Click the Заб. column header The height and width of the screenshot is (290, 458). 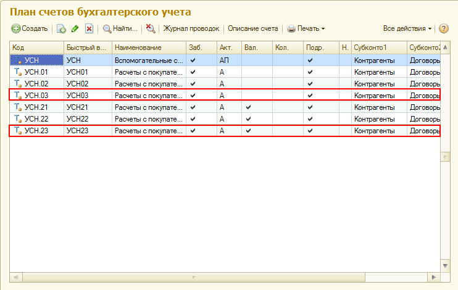[202, 48]
